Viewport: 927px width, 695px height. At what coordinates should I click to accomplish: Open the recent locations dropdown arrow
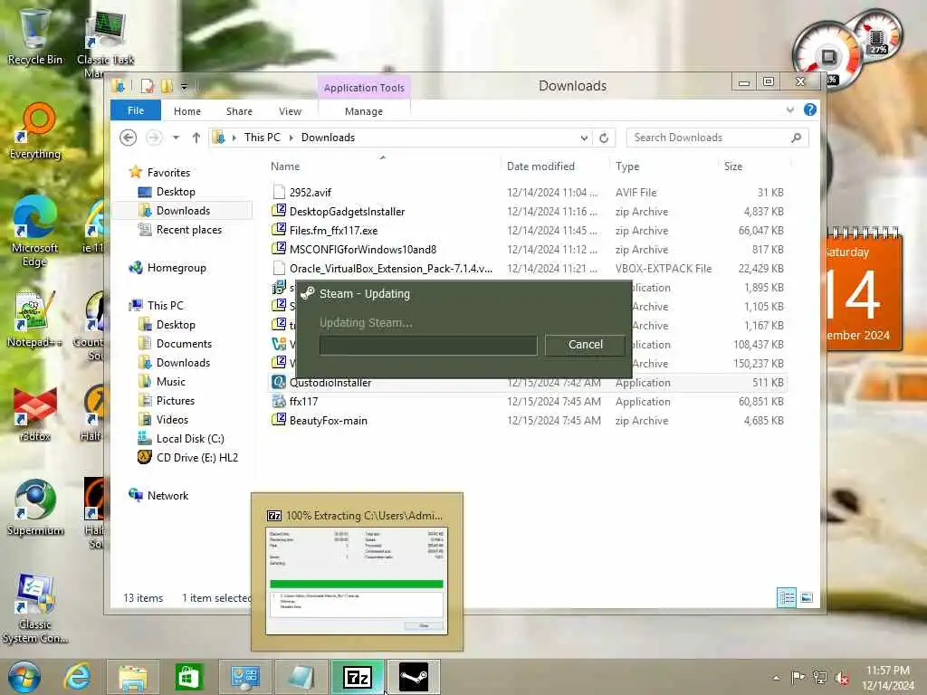[177, 138]
